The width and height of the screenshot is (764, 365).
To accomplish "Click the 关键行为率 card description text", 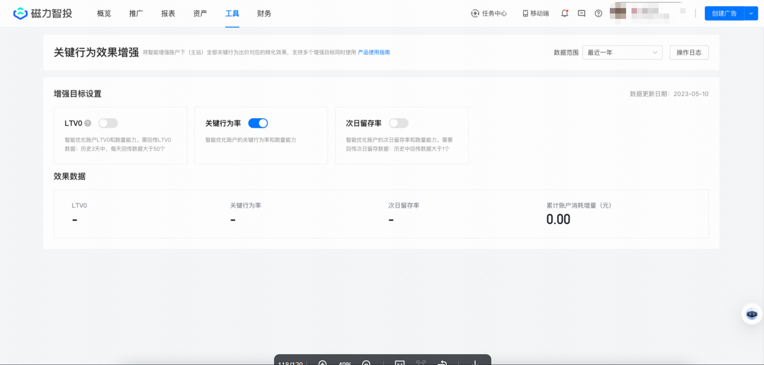I will tap(251, 140).
